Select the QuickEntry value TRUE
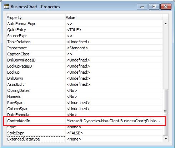175x148 pixels. (74, 30)
